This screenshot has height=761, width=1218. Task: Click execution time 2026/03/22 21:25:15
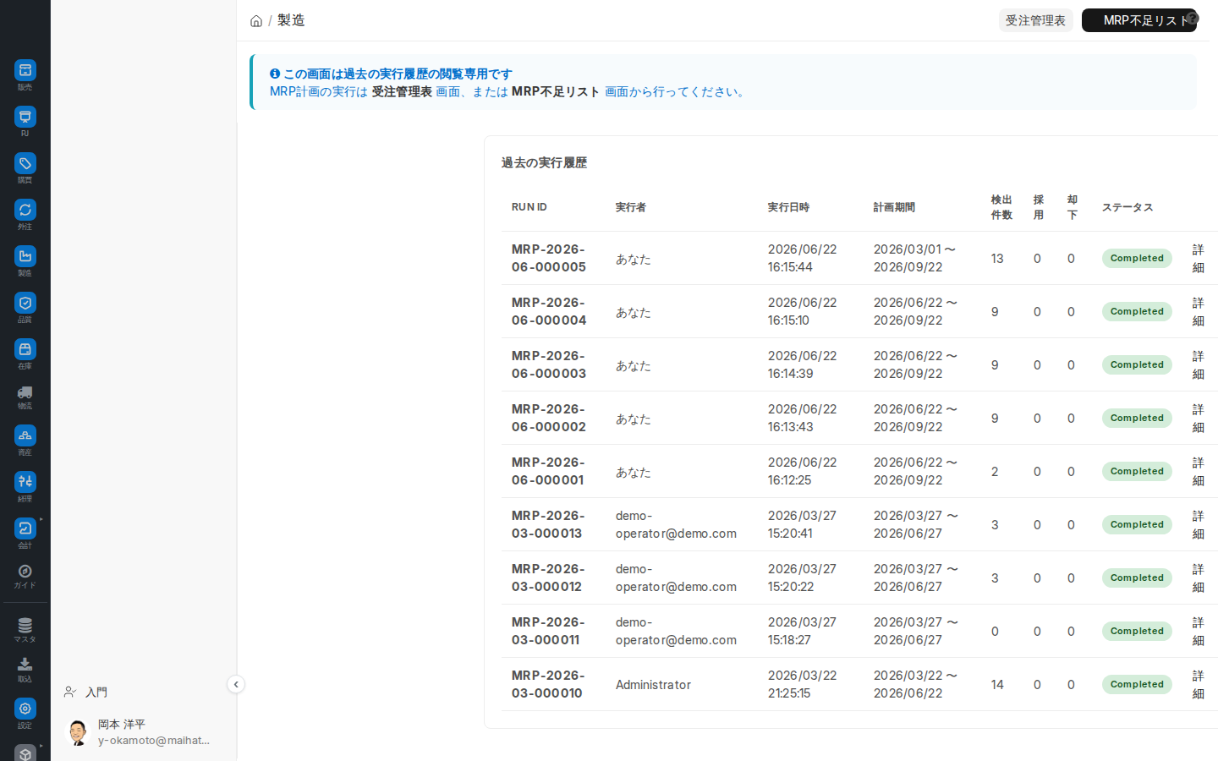point(802,684)
